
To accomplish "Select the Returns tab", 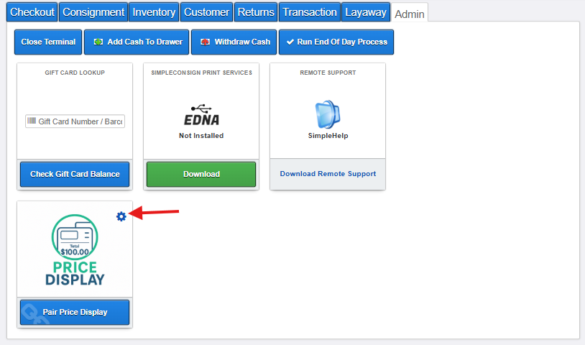I will point(256,12).
